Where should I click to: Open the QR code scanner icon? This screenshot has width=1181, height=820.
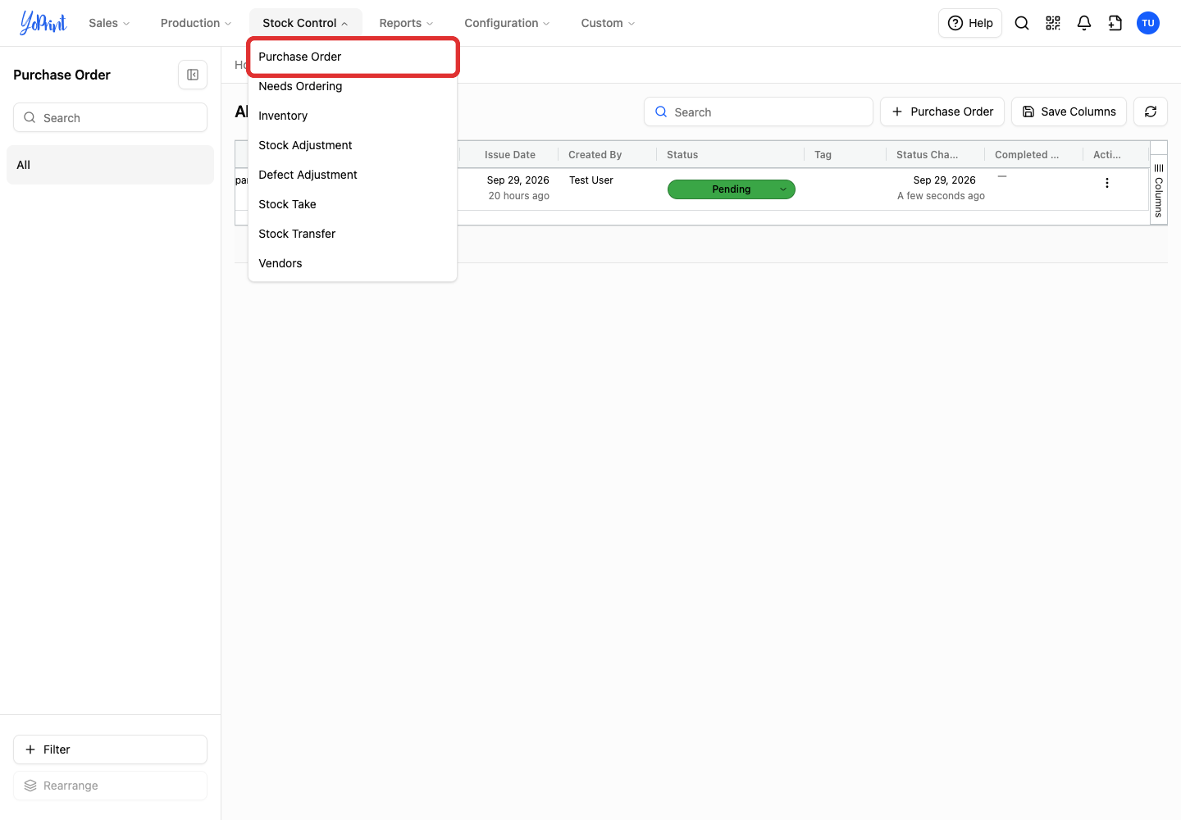[1053, 23]
